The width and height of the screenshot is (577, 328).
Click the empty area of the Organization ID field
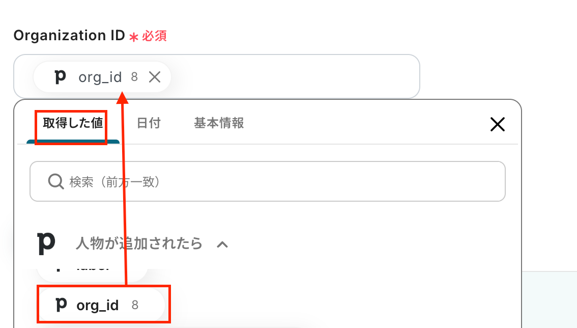click(295, 76)
